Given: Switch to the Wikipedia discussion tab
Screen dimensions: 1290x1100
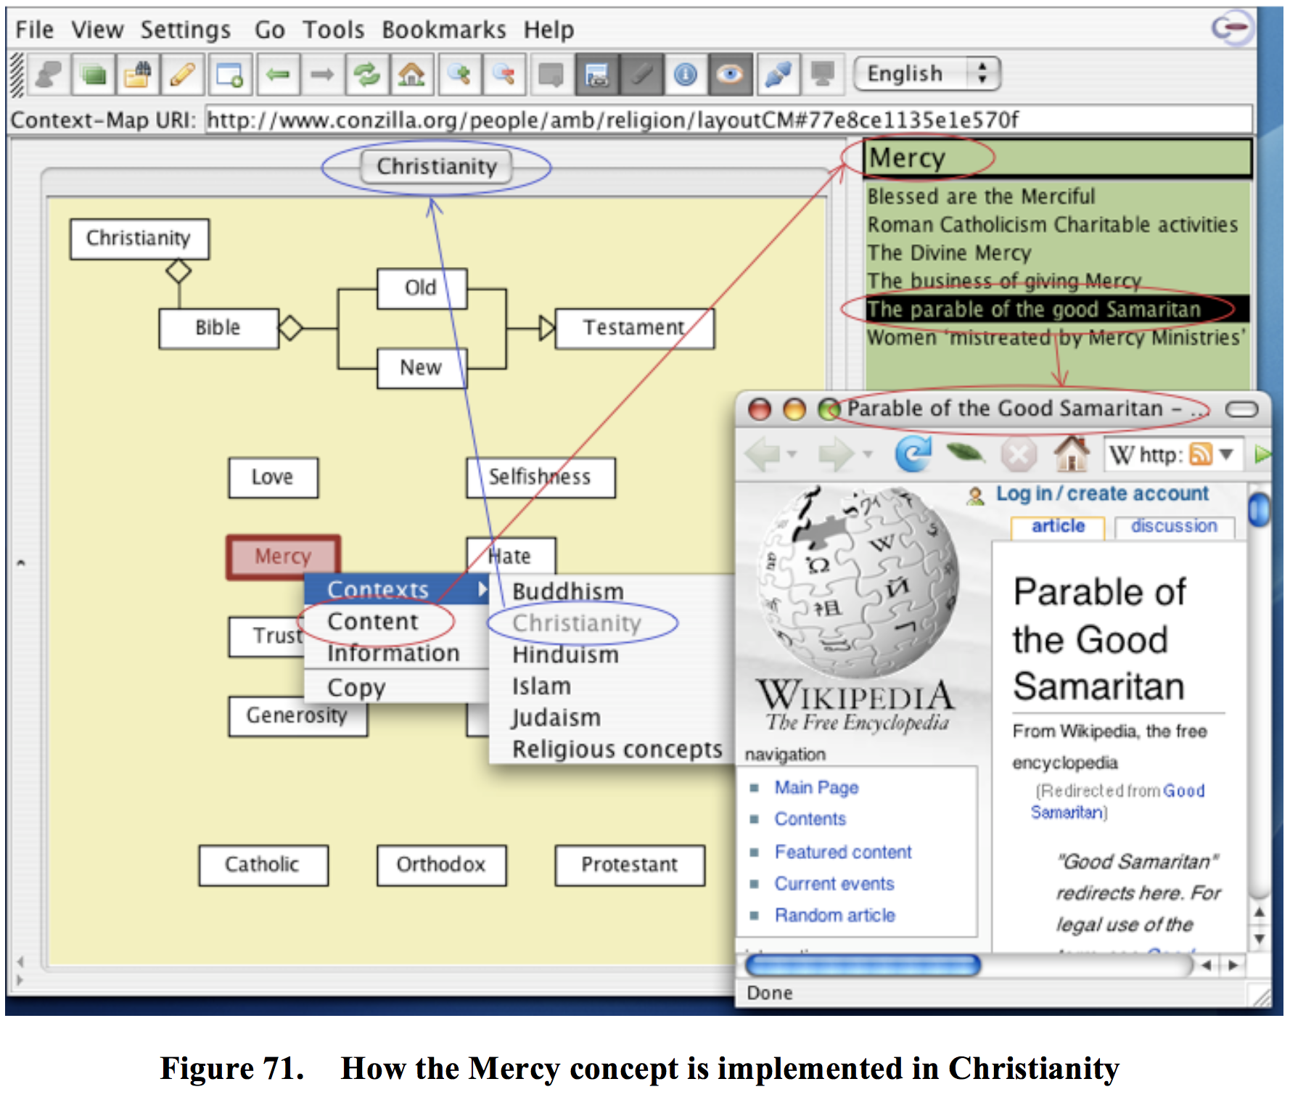Looking at the screenshot, I should [1173, 526].
